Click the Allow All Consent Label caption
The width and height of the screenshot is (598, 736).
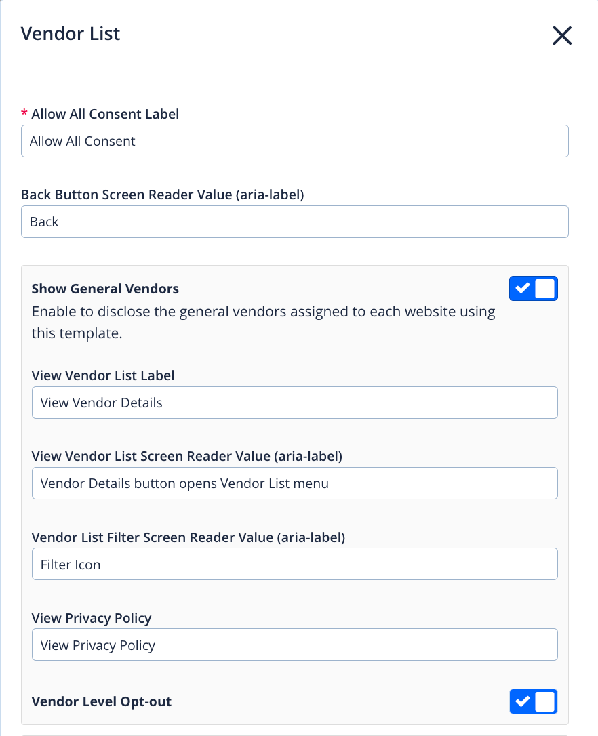click(x=105, y=114)
